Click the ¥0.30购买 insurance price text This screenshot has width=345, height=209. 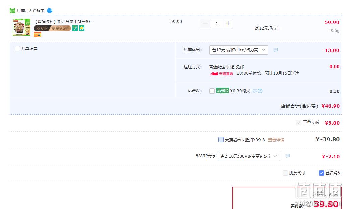point(240,91)
